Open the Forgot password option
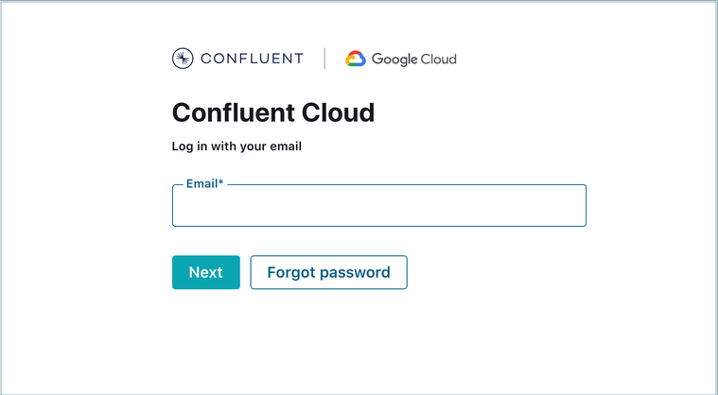Screen dimensions: 718x395 tap(328, 272)
